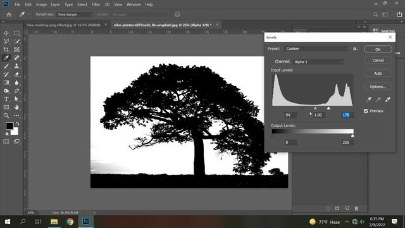Screen dimensions: 405x228
Task: Open the Filter menu
Action: pyautogui.click(x=96, y=4)
